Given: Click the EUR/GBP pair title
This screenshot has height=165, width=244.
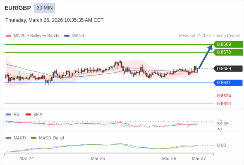Looking at the screenshot, I should point(18,8).
